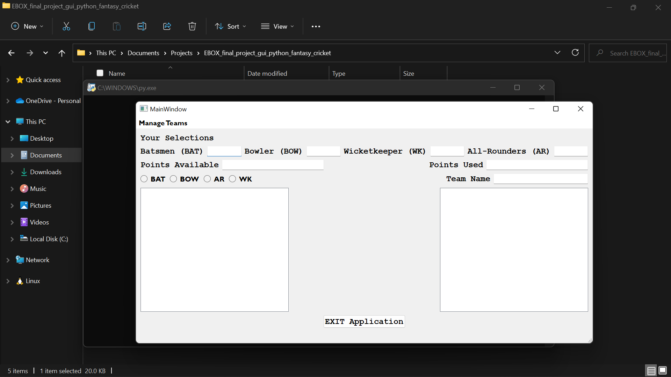Click the EXIT Application button
Screen dimensions: 671x377
tap(364, 321)
